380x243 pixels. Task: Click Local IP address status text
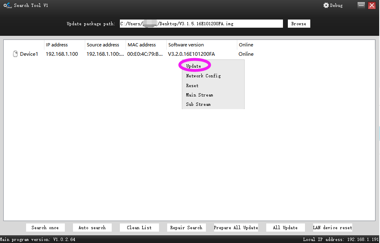pyautogui.click(x=341, y=239)
